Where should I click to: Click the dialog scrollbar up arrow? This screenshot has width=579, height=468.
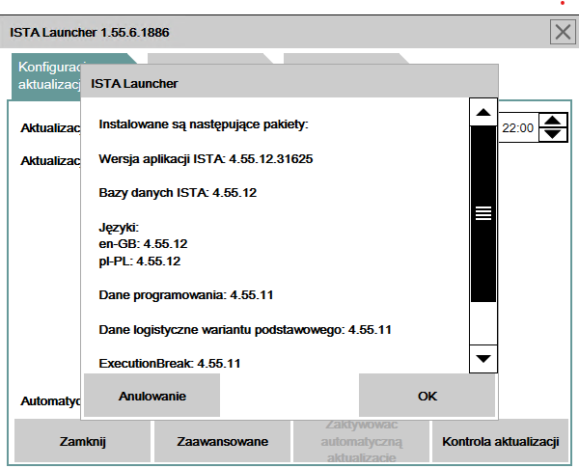point(483,112)
